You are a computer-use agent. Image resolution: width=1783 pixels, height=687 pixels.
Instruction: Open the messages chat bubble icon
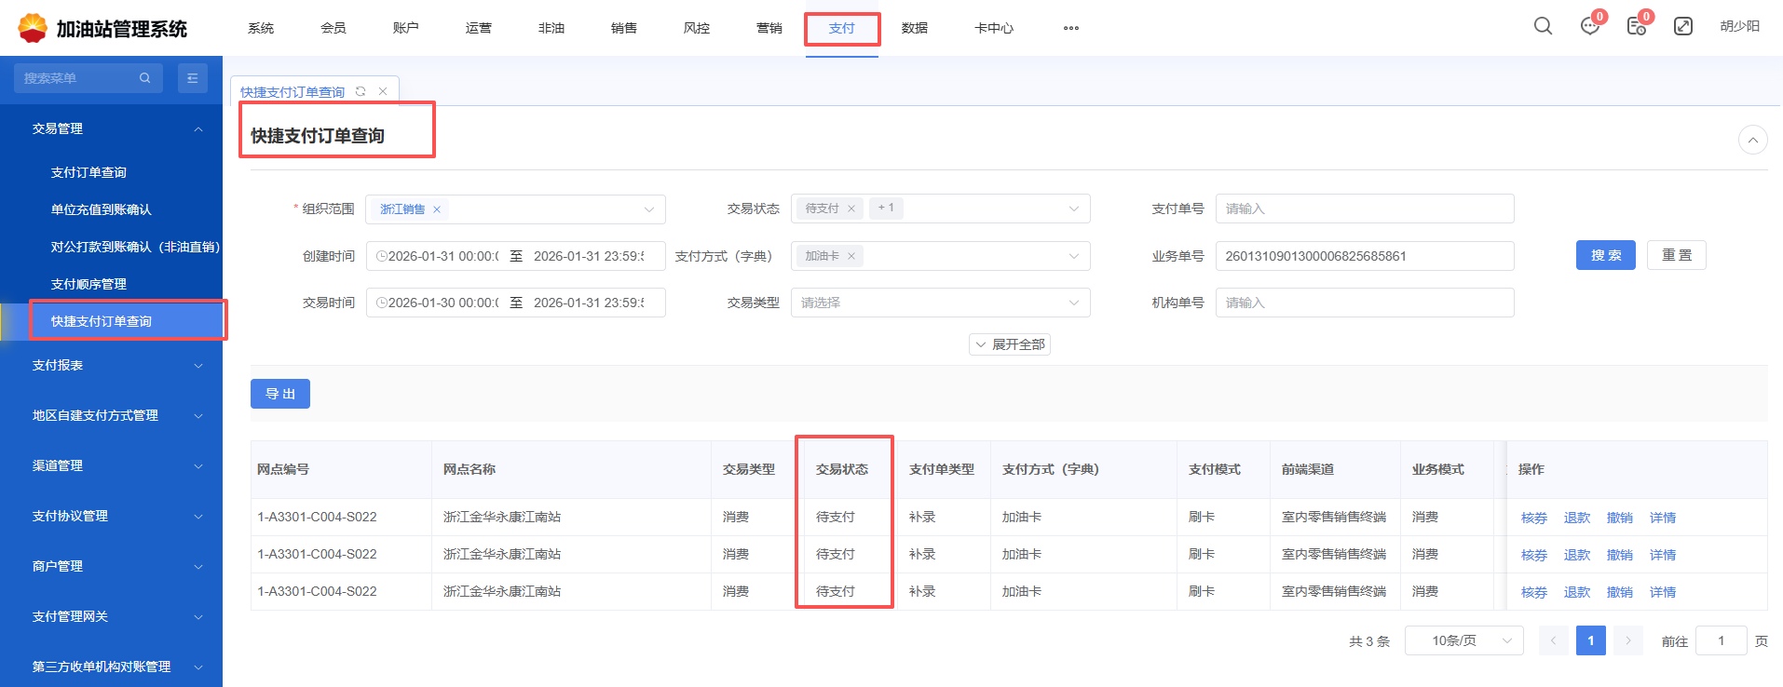tap(1589, 27)
